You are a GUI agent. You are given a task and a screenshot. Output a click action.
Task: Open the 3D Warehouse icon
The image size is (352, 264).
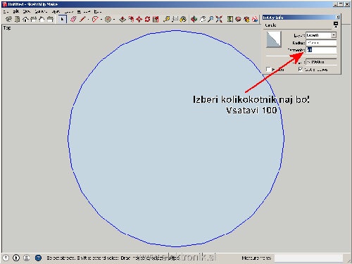(238, 19)
